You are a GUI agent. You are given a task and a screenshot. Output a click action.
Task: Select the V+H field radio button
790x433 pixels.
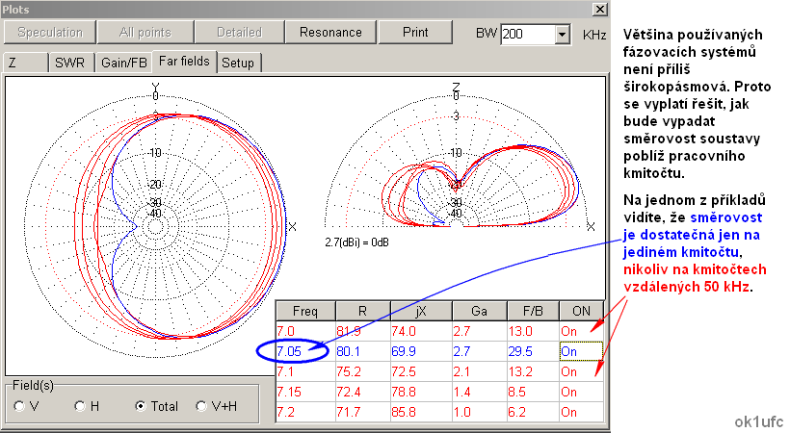tap(202, 406)
